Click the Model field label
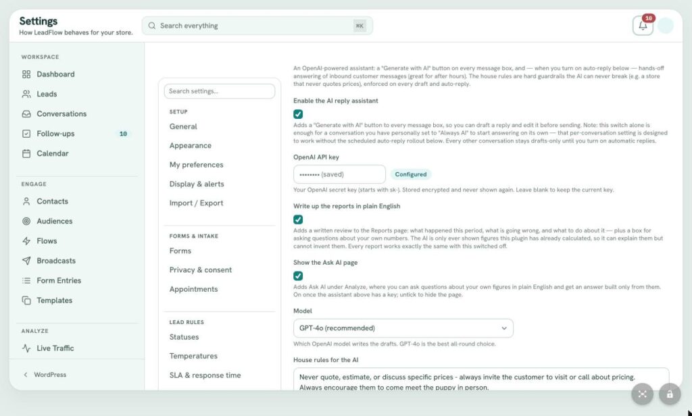 pos(303,311)
